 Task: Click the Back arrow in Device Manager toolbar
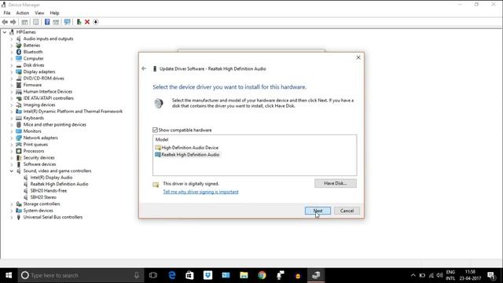tap(5, 22)
